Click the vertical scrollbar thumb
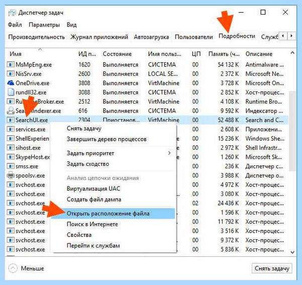The width and height of the screenshot is (302, 285). (x=292, y=131)
